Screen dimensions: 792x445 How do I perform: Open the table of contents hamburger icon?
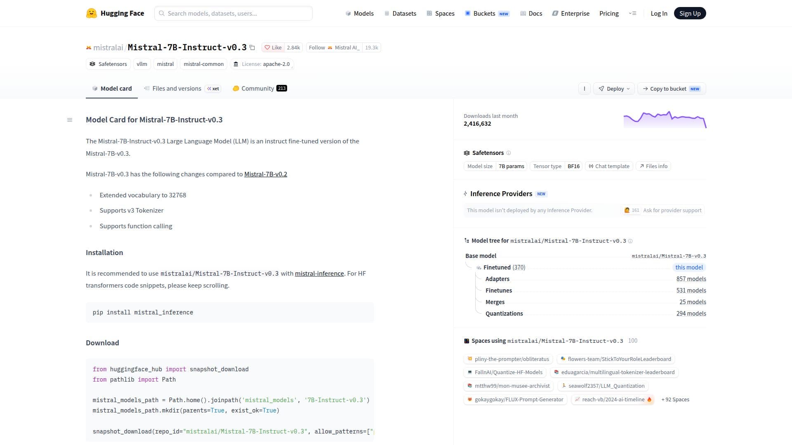coord(70,120)
